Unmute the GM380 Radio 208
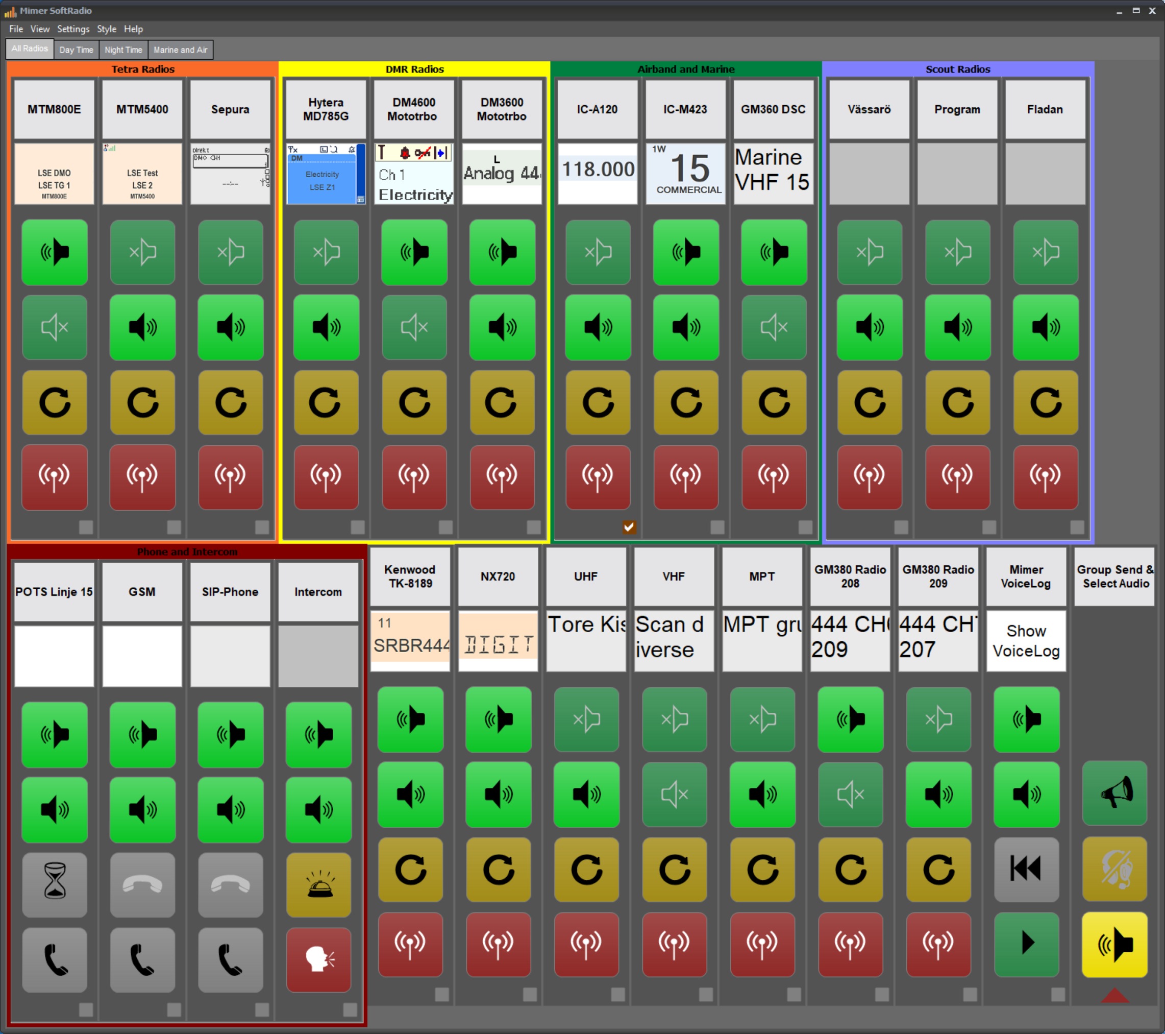This screenshot has height=1034, width=1165. coord(850,794)
